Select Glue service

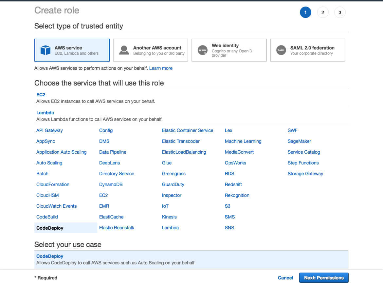point(167,163)
